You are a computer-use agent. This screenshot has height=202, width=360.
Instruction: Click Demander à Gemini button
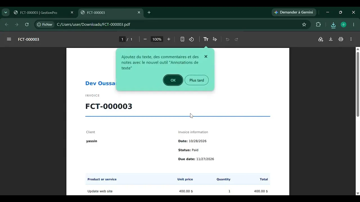point(294,12)
